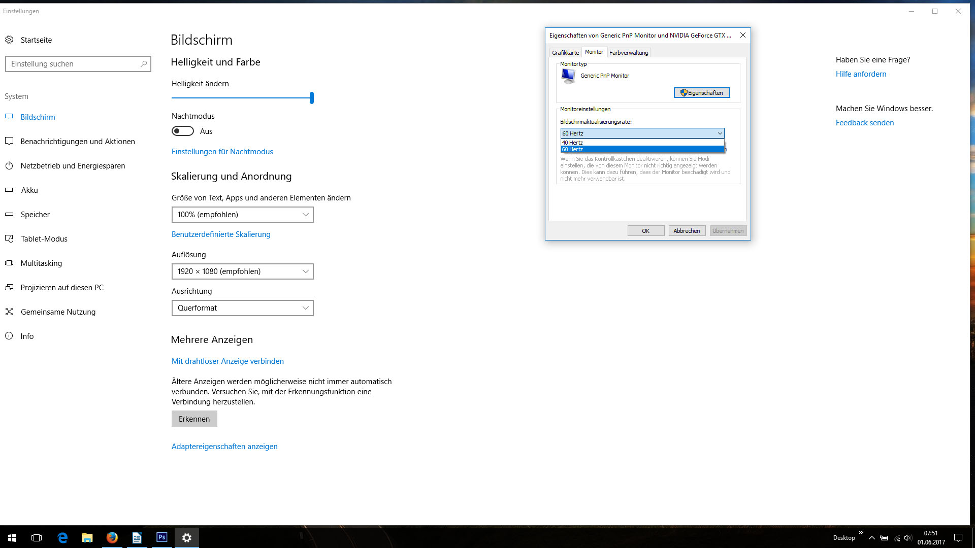Open the Auflösung 1920 × 1080 dropdown
This screenshot has width=975, height=548.
(x=242, y=271)
